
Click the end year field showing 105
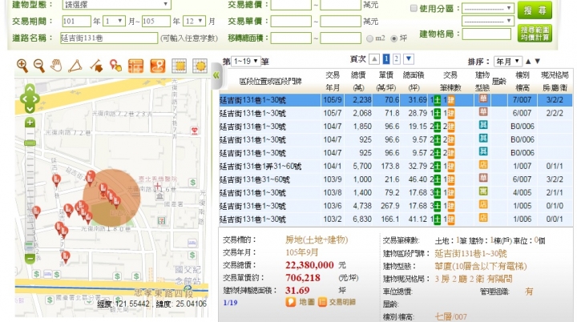(156, 21)
